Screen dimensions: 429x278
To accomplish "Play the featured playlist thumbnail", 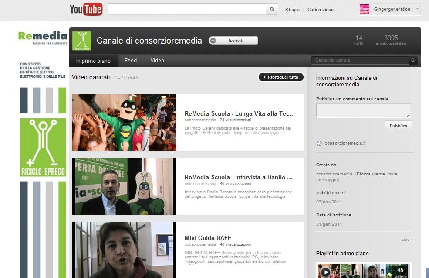I will point(364,270).
